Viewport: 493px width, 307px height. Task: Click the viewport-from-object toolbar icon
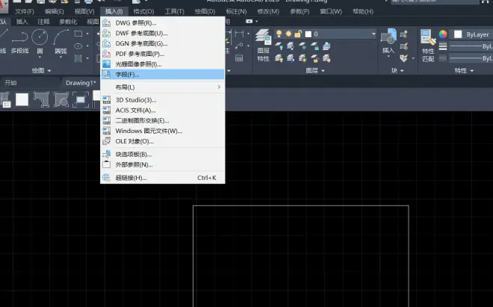click(61, 99)
